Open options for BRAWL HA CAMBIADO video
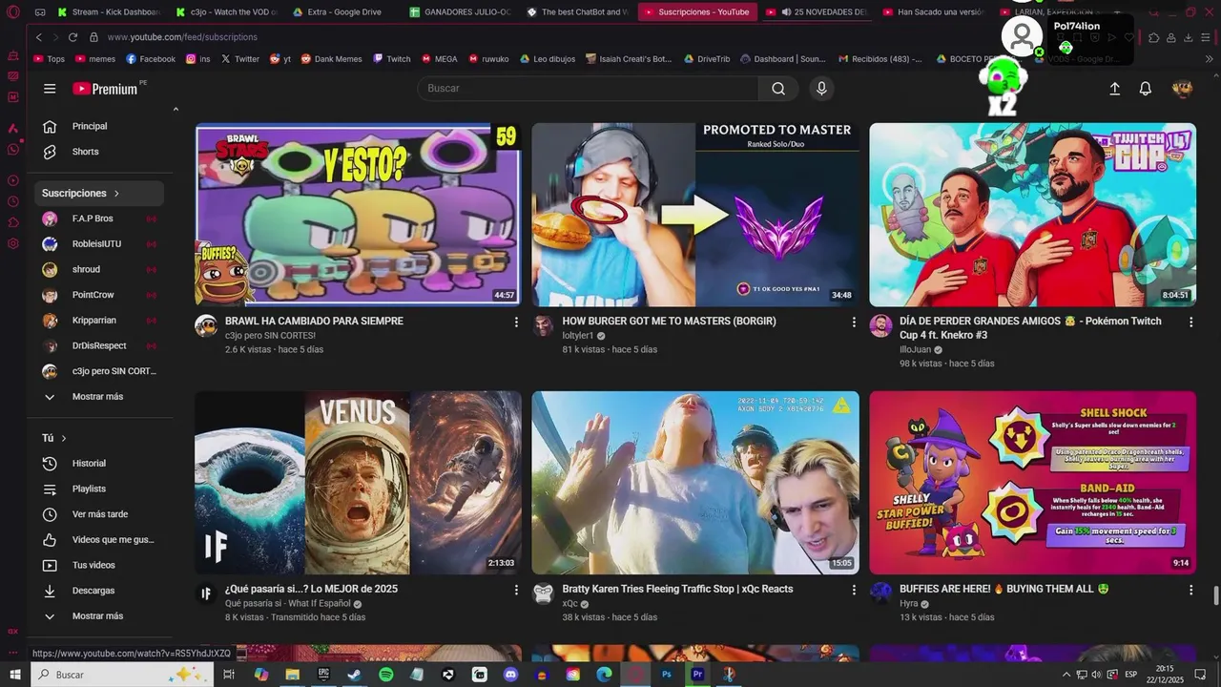Screen dimensions: 1221x687 click(516, 323)
